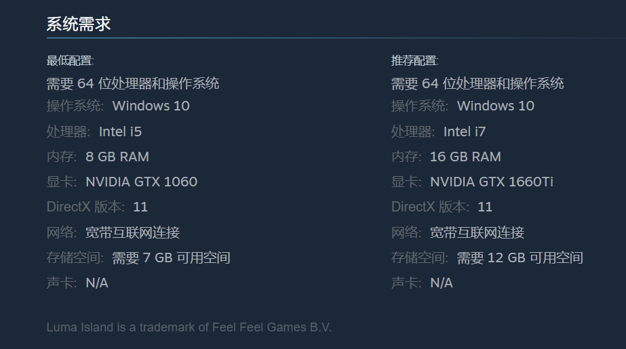626x349 pixels.
Task: Select the 推荐配置 label
Action: pos(415,60)
